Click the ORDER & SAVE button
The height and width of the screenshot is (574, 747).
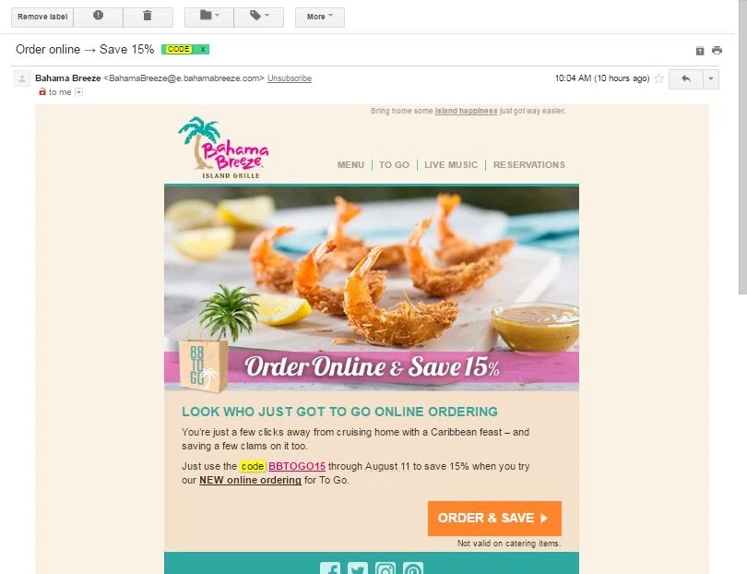pyautogui.click(x=494, y=519)
